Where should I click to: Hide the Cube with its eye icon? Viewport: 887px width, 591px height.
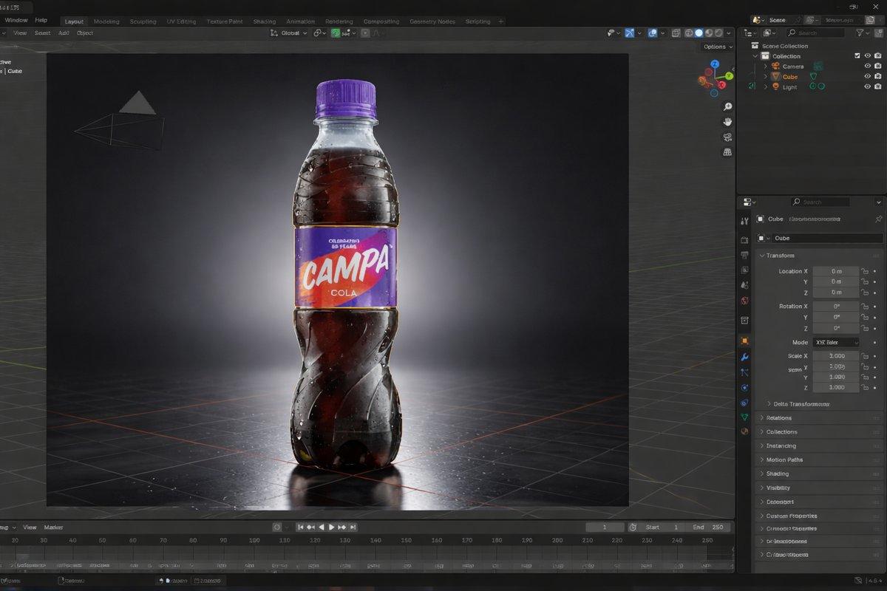pyautogui.click(x=868, y=76)
